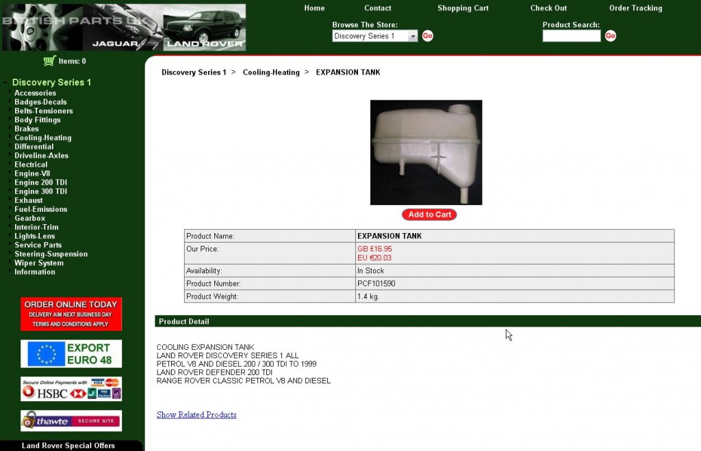This screenshot has width=701, height=451.
Task: Click the Items: 0 cart text
Action: [72, 61]
